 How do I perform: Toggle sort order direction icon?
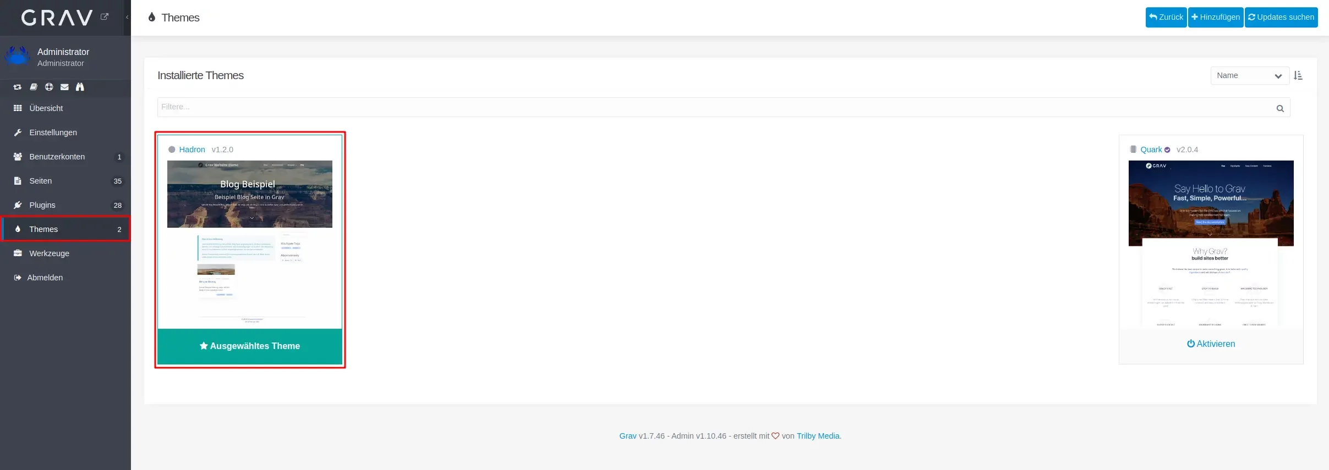[x=1298, y=76]
